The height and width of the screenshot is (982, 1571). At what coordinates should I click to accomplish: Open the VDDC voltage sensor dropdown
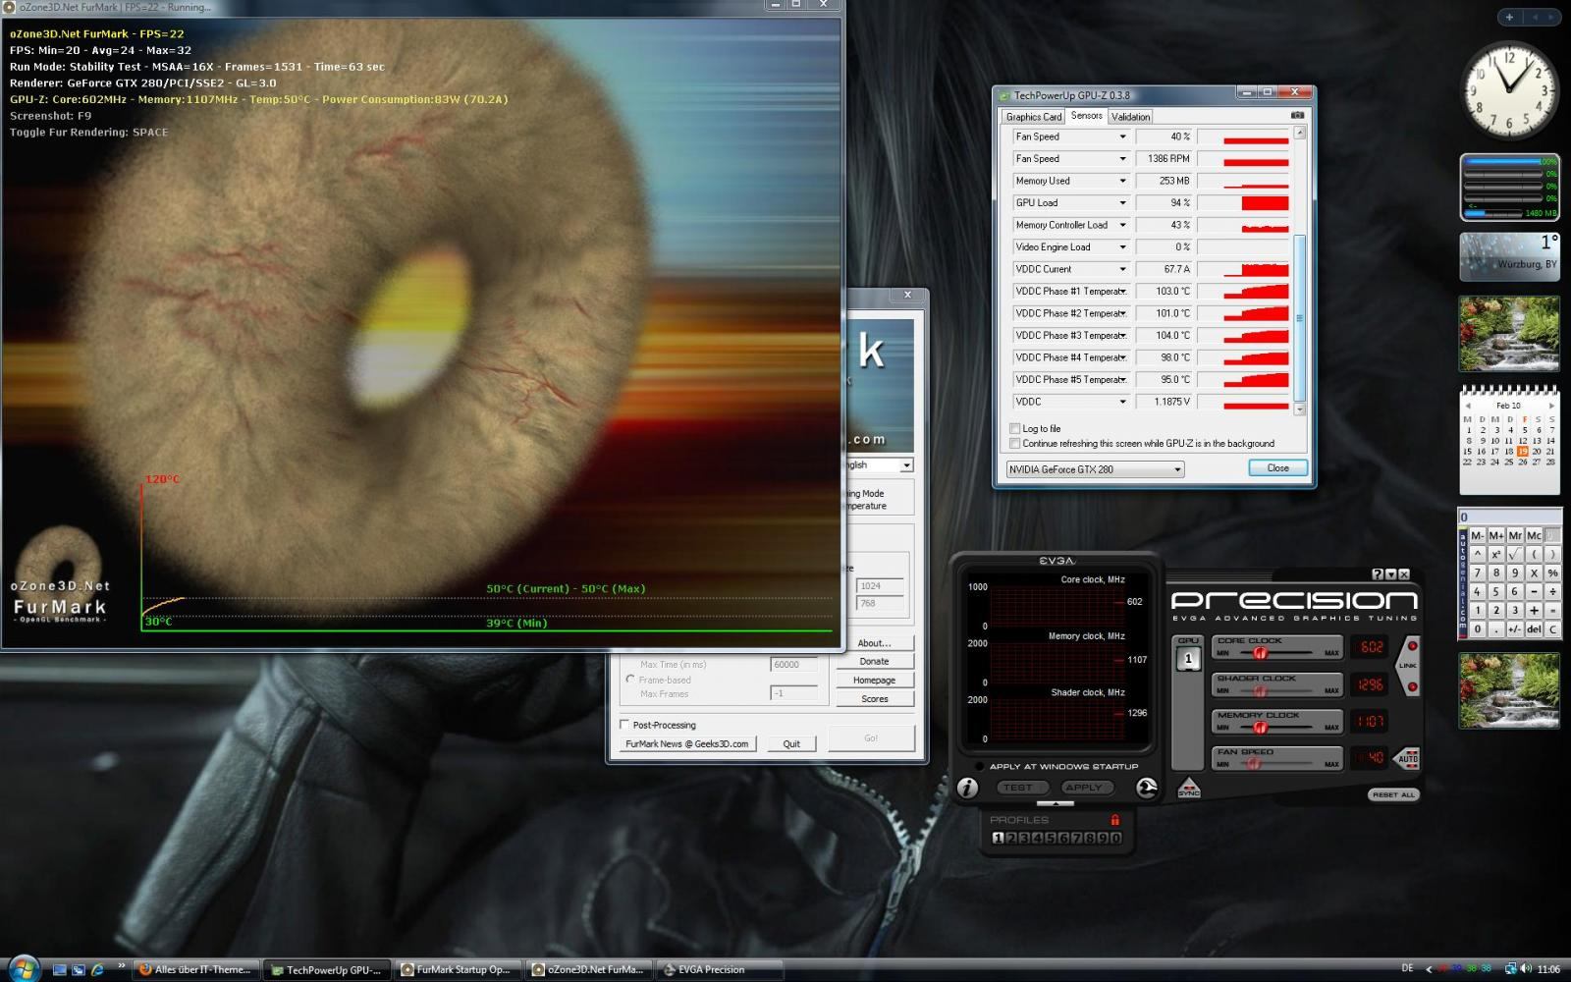1123,402
